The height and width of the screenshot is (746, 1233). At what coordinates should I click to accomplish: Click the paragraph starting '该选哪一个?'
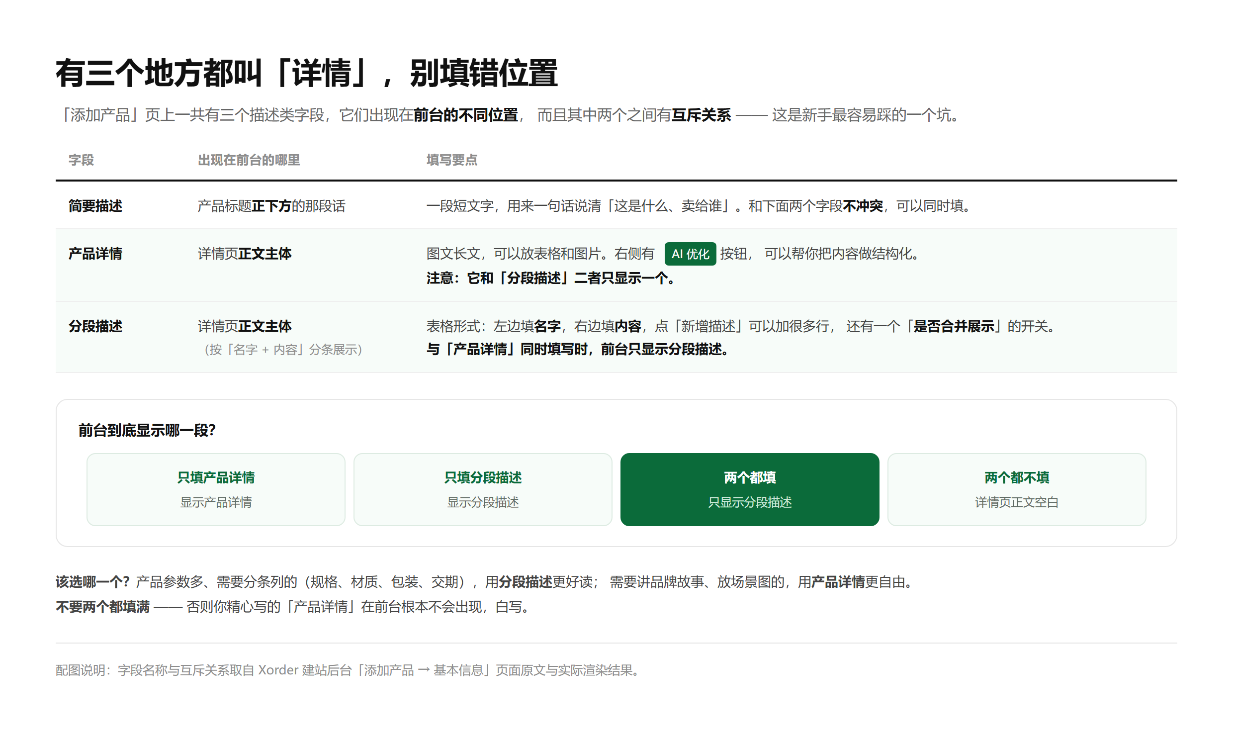coord(485,582)
